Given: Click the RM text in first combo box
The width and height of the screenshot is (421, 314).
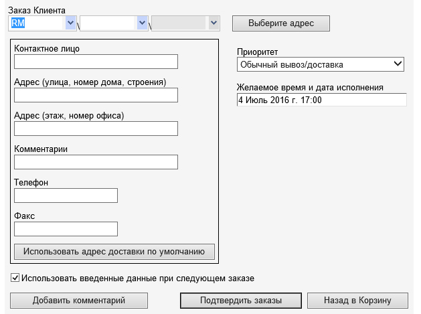Looking at the screenshot, I should coord(19,23).
